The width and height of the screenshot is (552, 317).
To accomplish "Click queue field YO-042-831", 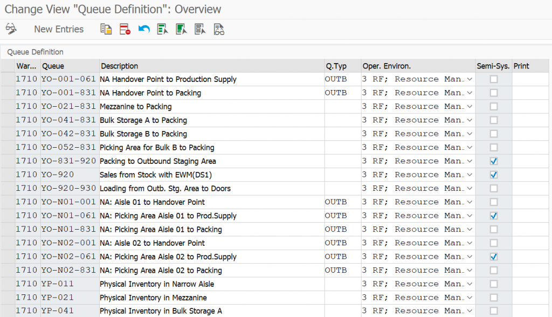I will [x=70, y=134].
